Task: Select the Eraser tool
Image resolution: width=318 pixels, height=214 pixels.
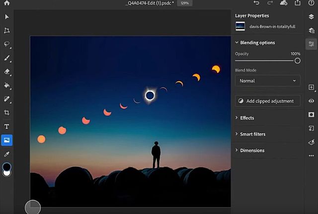Action: coord(6,72)
